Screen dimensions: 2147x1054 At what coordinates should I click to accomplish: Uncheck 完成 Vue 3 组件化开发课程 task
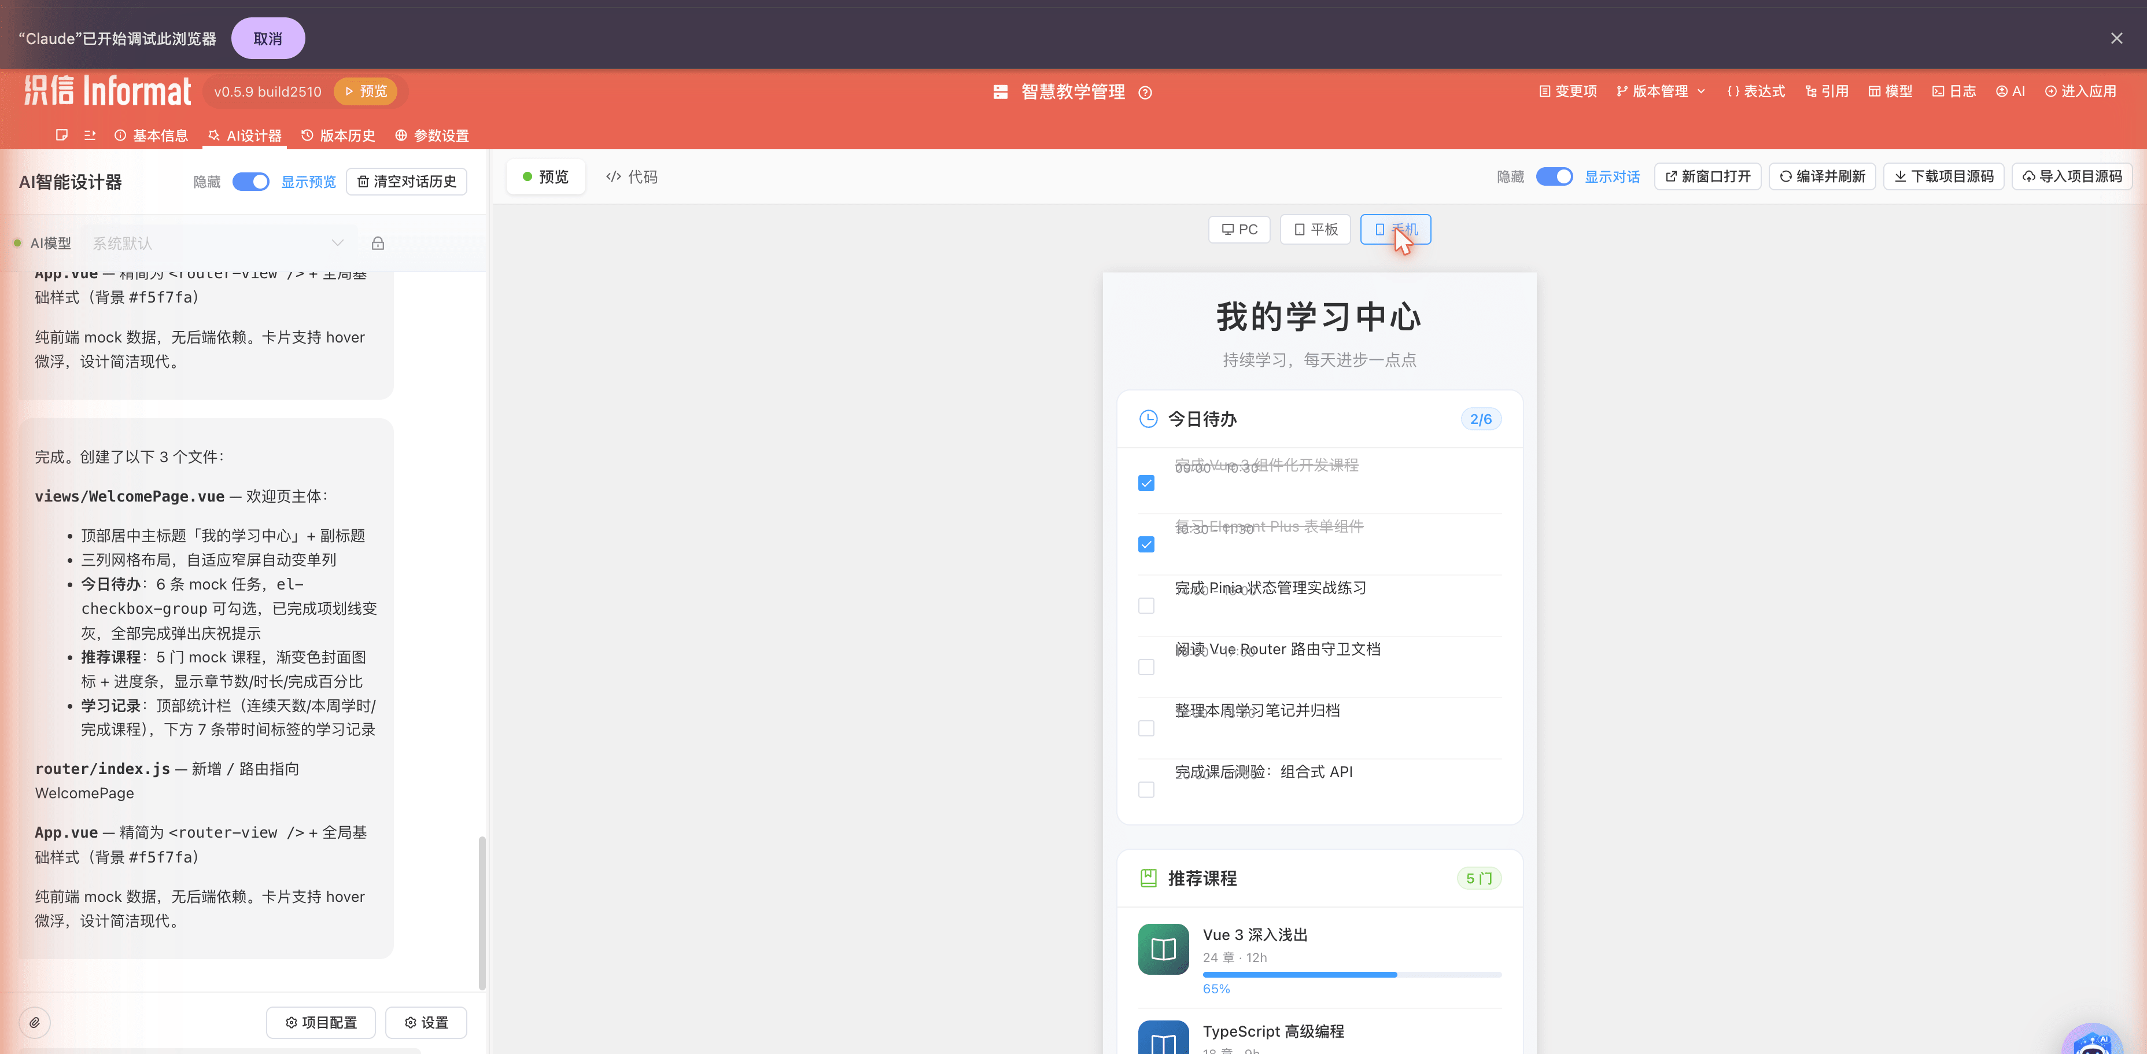tap(1146, 483)
